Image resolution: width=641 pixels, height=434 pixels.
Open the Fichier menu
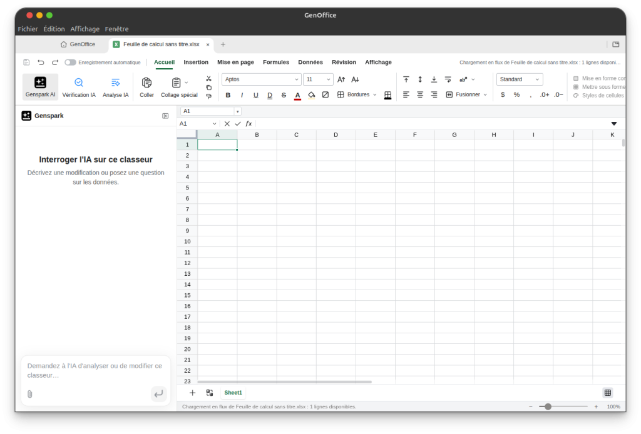click(28, 29)
